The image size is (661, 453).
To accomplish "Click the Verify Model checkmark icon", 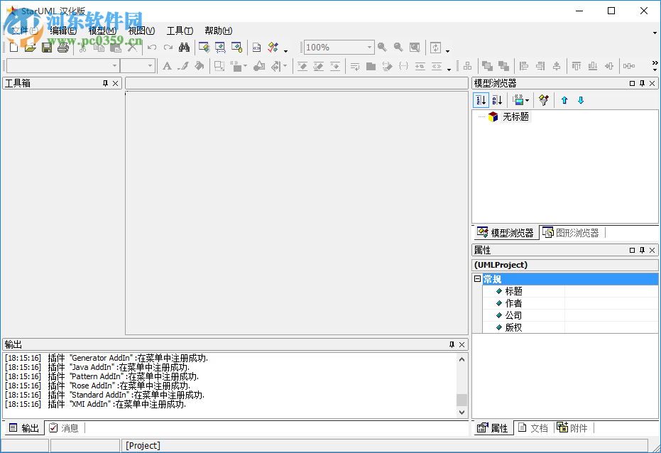I will point(273,47).
